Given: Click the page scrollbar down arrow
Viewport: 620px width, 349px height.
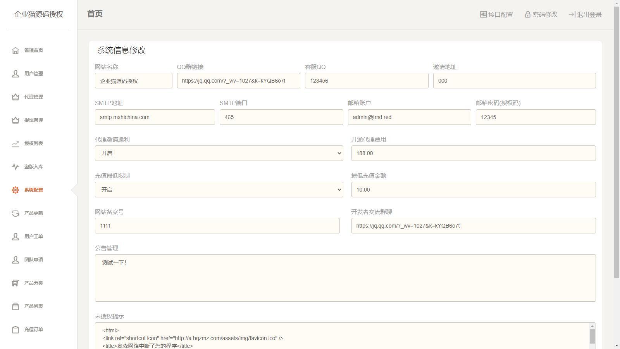Looking at the screenshot, I should pos(617,346).
